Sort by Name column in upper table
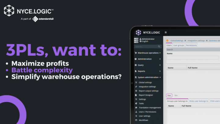This screenshot has height=124, width=220. click(x=176, y=68)
